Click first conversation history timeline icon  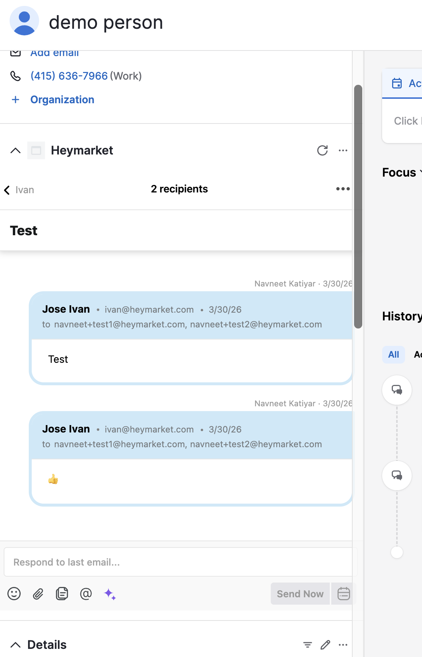tap(397, 390)
